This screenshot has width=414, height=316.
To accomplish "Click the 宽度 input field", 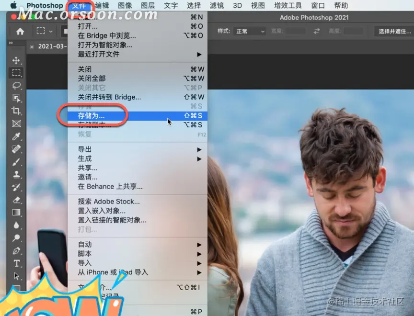I will [296, 31].
